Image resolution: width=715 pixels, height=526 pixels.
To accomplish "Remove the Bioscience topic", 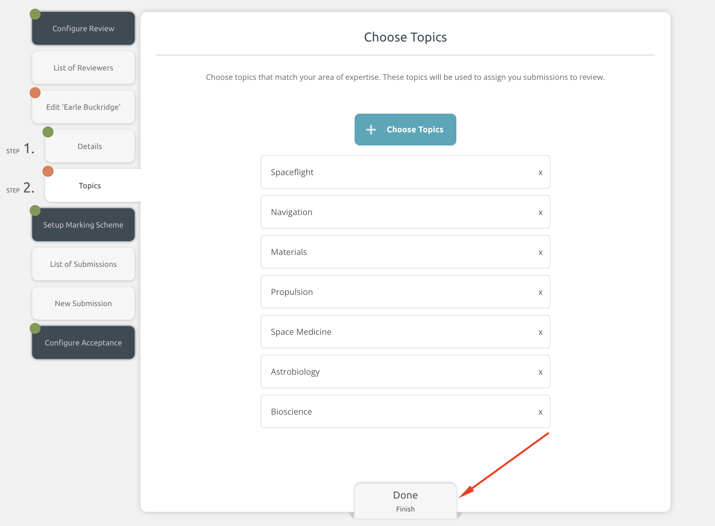I will 540,412.
